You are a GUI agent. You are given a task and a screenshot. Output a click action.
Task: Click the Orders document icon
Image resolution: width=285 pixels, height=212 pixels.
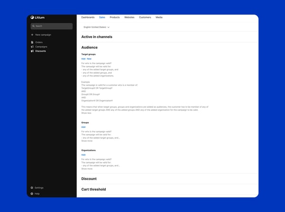pos(32,42)
